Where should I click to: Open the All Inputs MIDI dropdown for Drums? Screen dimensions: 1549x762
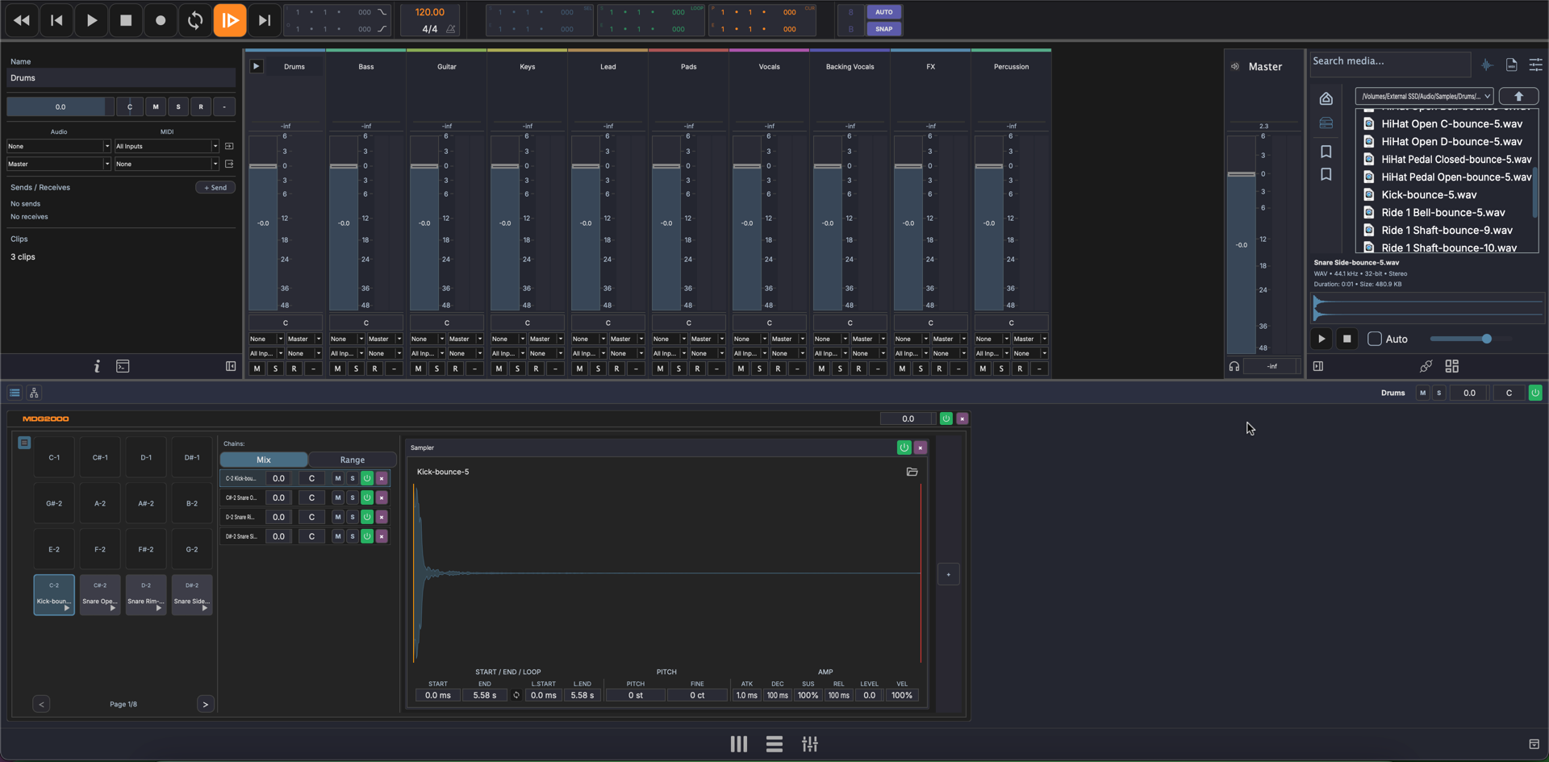click(166, 146)
